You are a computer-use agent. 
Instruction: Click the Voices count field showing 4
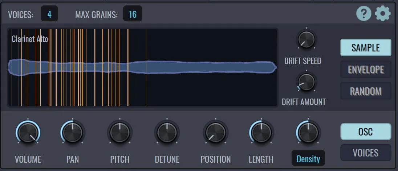click(49, 14)
